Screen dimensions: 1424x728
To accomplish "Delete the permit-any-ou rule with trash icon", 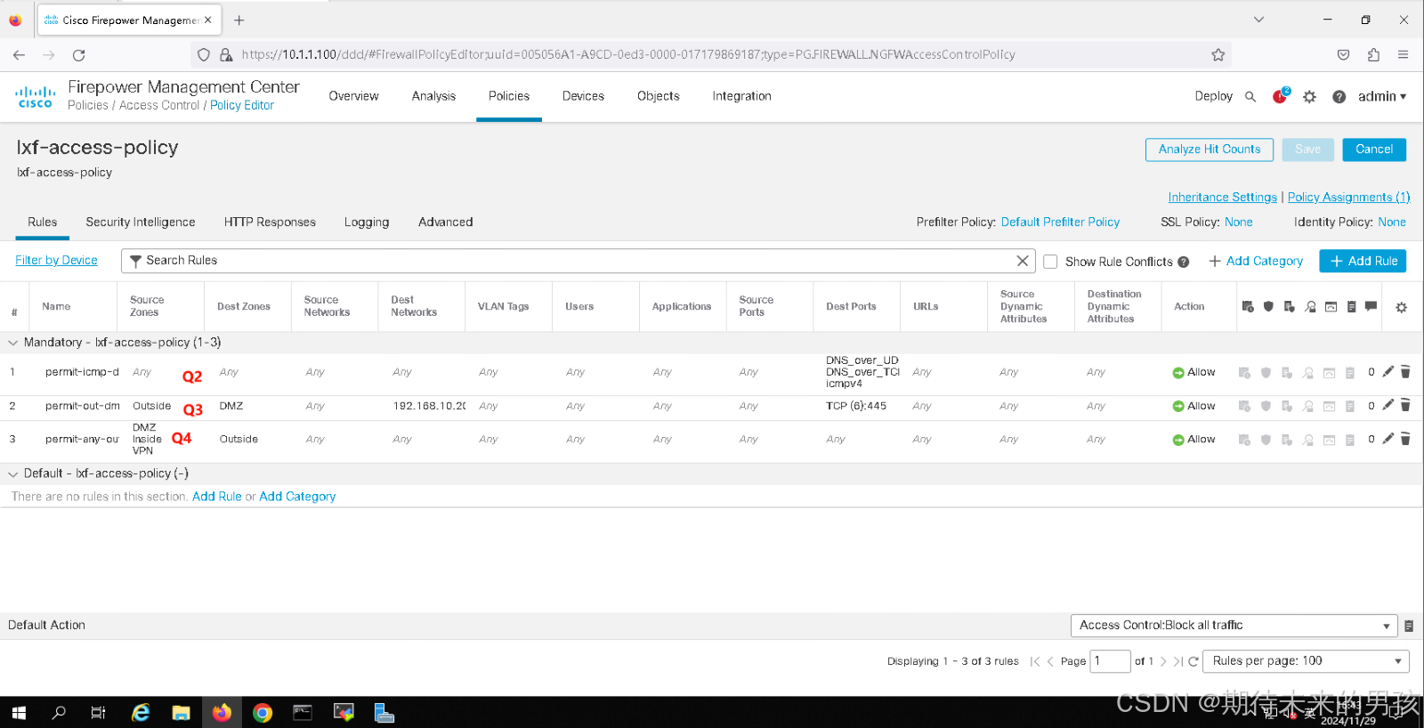I will click(1405, 439).
